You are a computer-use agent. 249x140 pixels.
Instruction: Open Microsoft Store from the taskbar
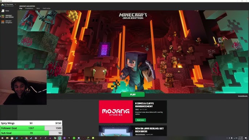(x=12, y=138)
